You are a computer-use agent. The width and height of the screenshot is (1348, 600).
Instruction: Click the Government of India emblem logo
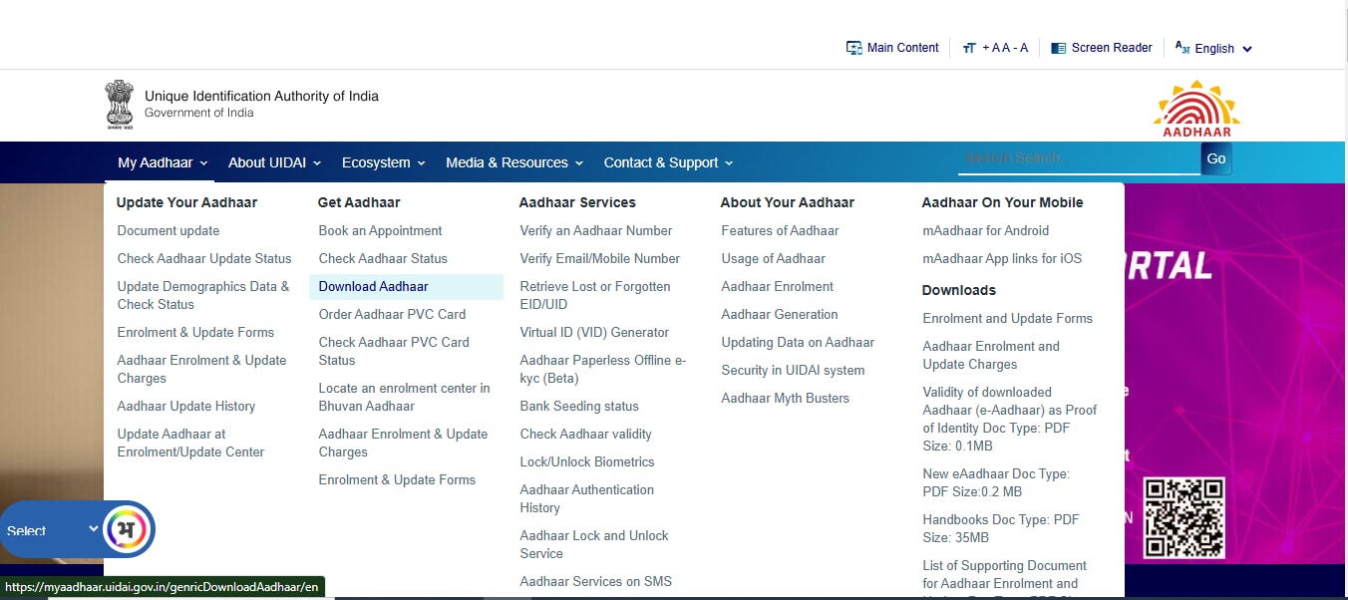119,105
